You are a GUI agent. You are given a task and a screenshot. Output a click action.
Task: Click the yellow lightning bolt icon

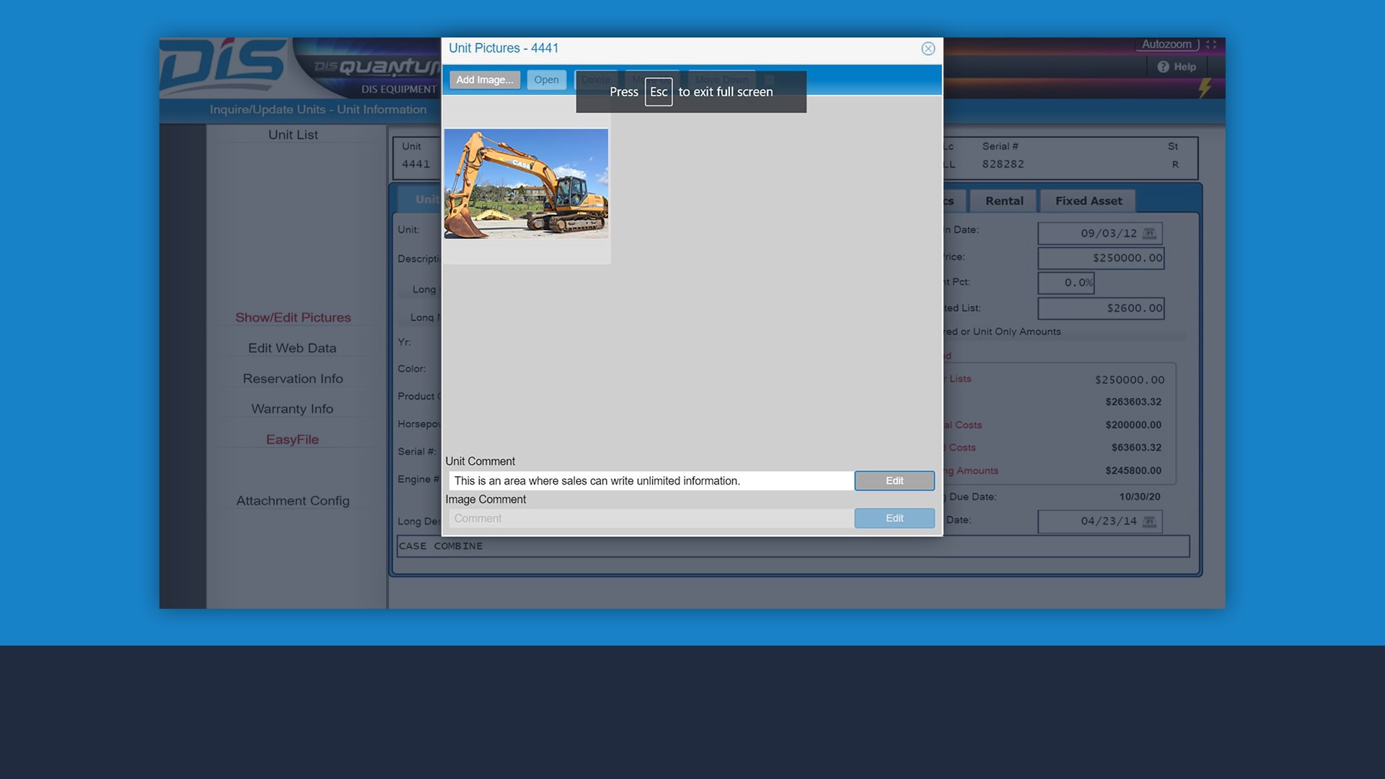click(1205, 88)
